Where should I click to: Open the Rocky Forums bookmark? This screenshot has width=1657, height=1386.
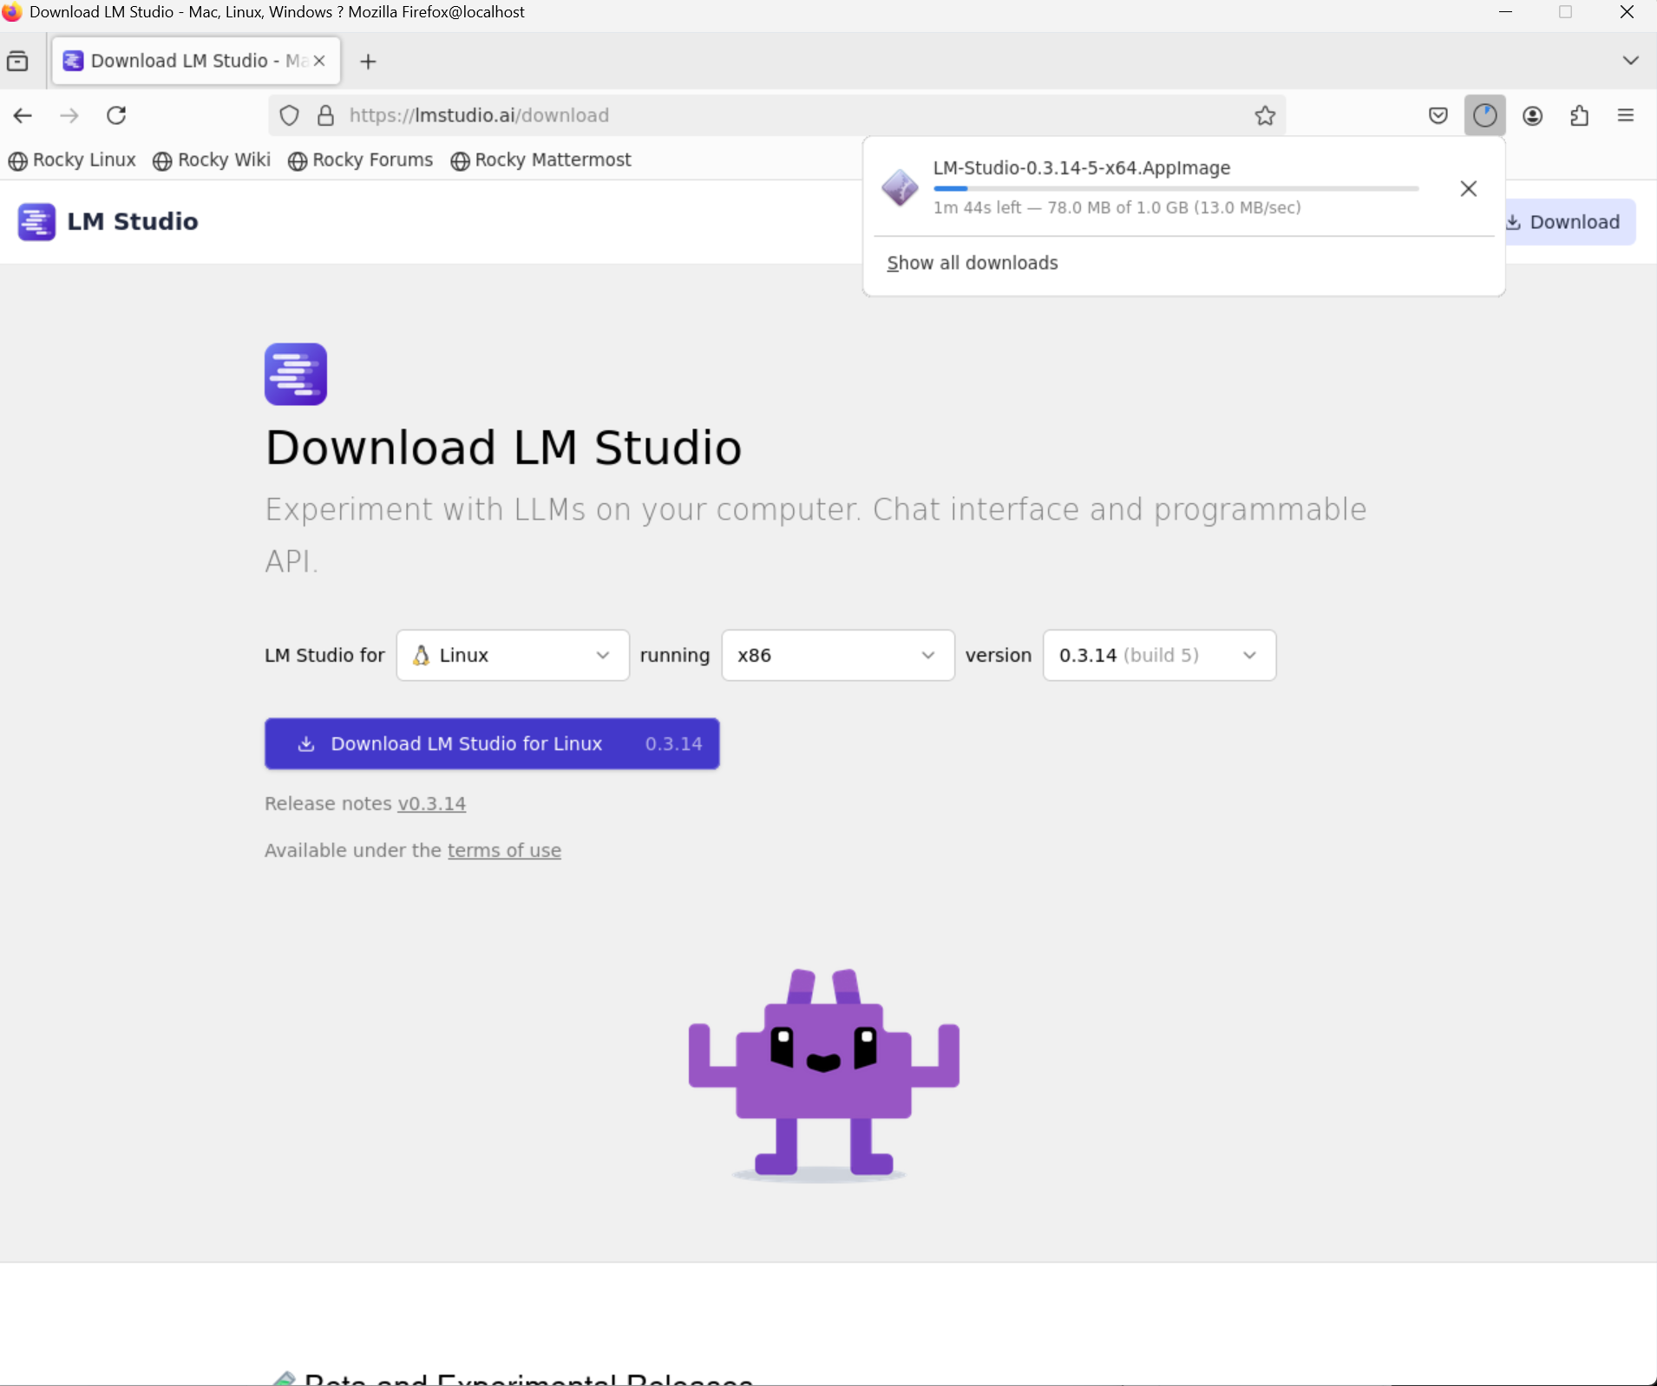click(x=360, y=160)
